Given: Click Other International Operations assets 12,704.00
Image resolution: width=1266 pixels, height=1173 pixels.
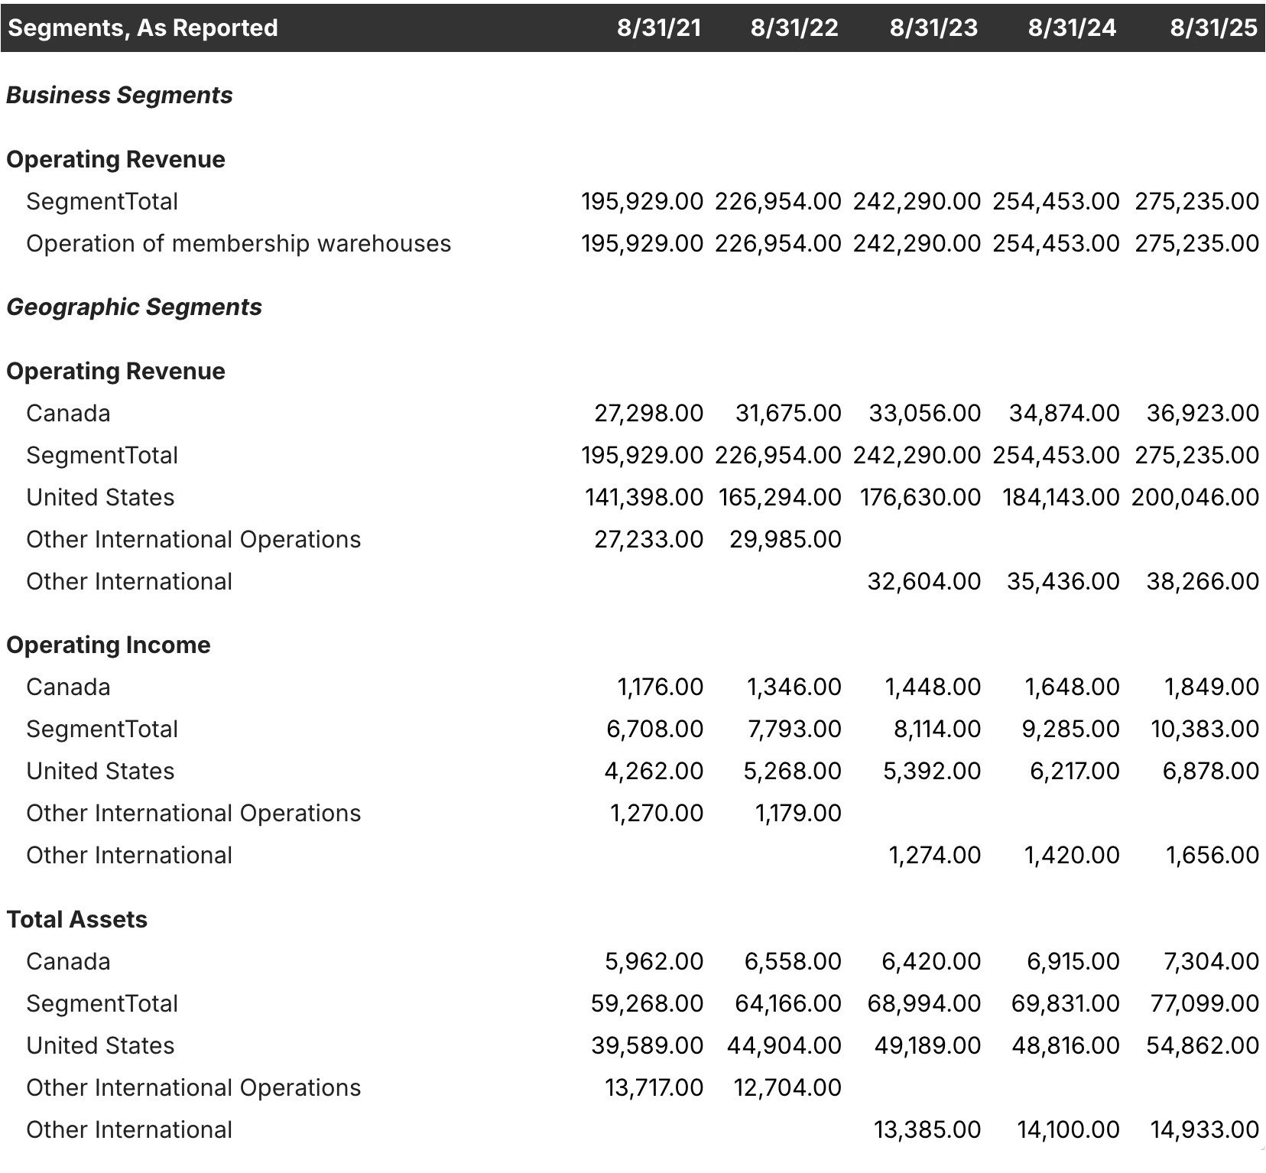Looking at the screenshot, I should coord(787,1088).
